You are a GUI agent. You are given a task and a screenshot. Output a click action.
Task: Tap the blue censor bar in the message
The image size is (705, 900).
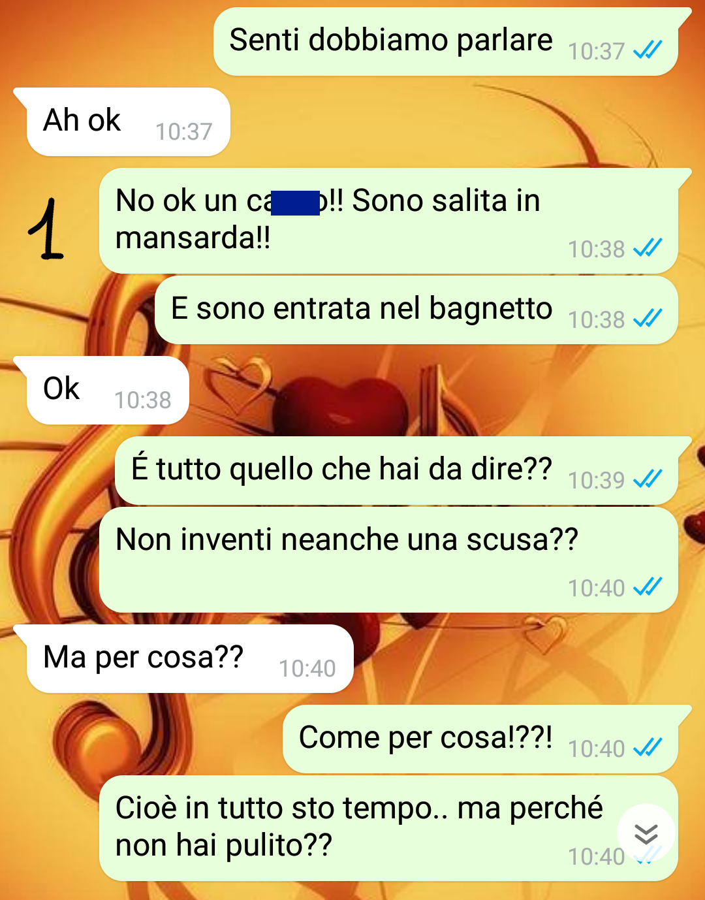point(295,203)
